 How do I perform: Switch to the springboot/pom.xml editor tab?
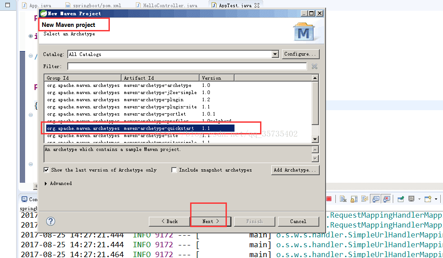point(93,5)
